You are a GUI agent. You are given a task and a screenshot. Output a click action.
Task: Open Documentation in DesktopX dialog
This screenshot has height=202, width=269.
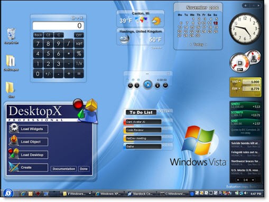point(64,169)
